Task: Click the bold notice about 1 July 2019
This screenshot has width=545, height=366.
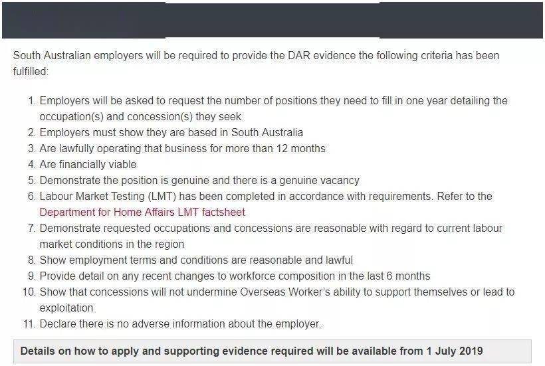Action: click(252, 351)
